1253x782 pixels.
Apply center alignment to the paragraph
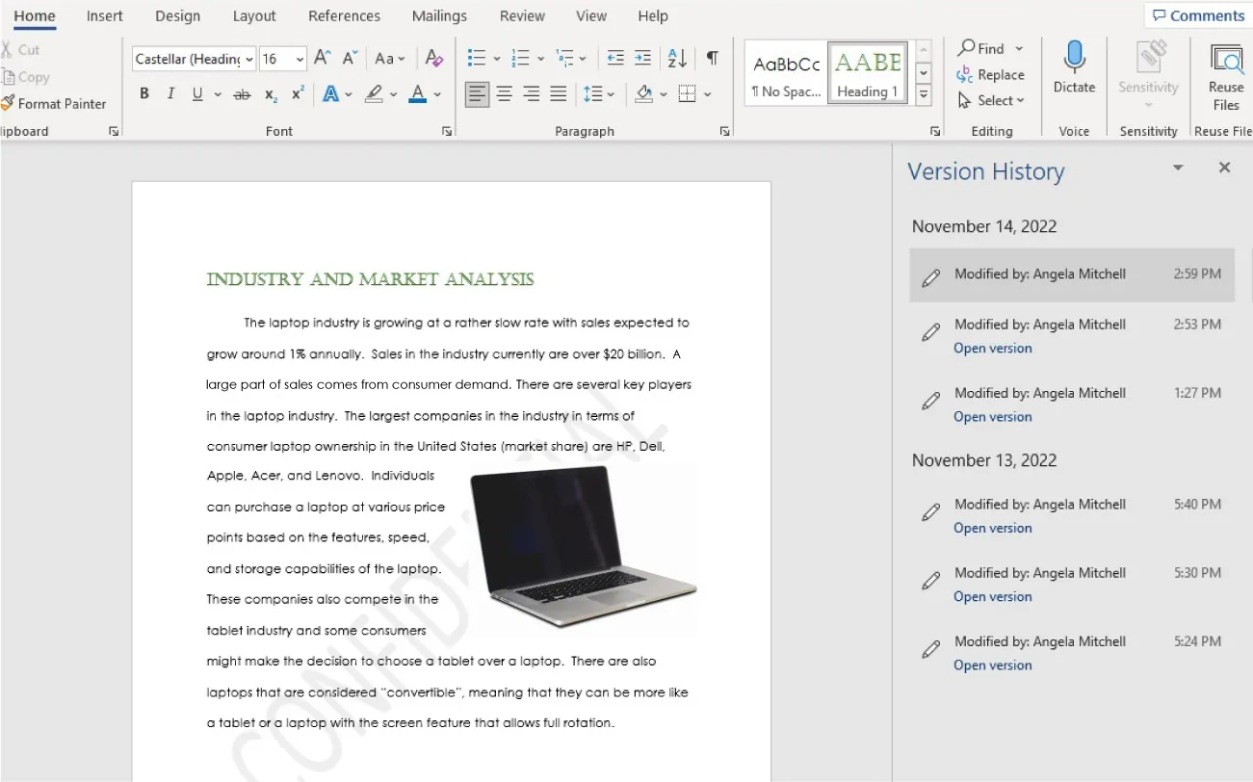[504, 93]
